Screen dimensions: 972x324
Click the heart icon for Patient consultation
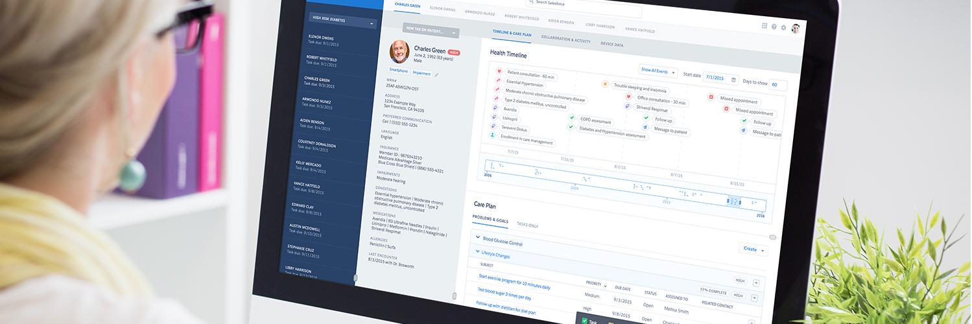499,71
